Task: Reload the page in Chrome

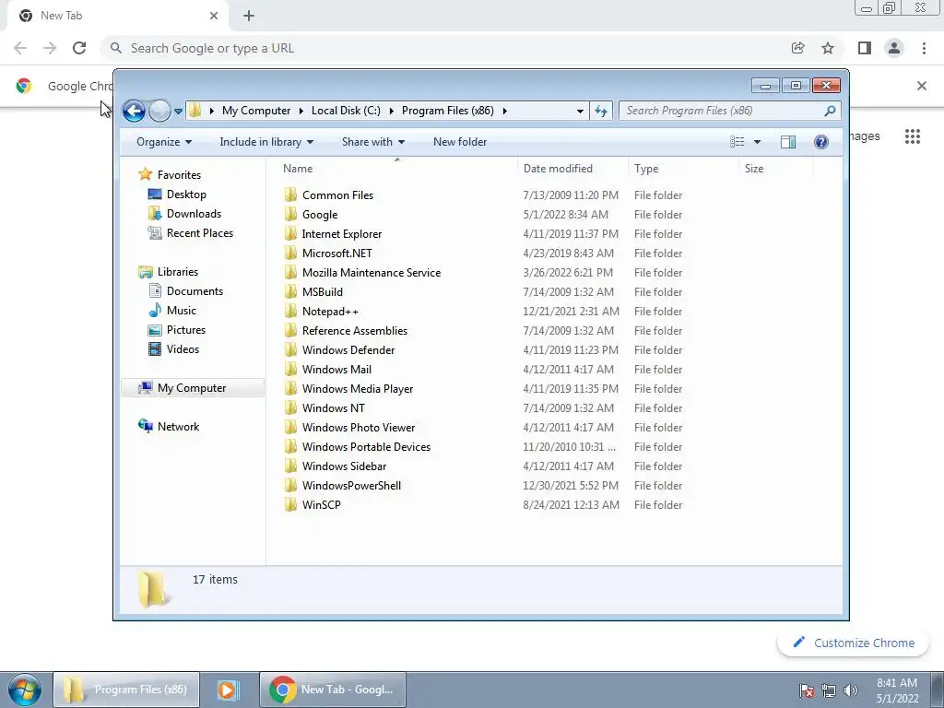Action: tap(79, 48)
